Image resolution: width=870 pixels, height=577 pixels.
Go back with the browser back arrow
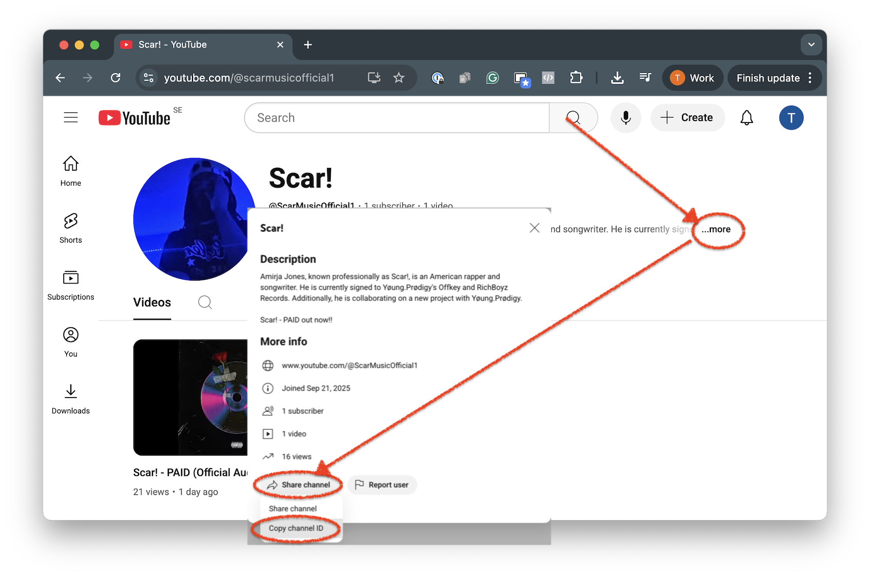[x=61, y=78]
